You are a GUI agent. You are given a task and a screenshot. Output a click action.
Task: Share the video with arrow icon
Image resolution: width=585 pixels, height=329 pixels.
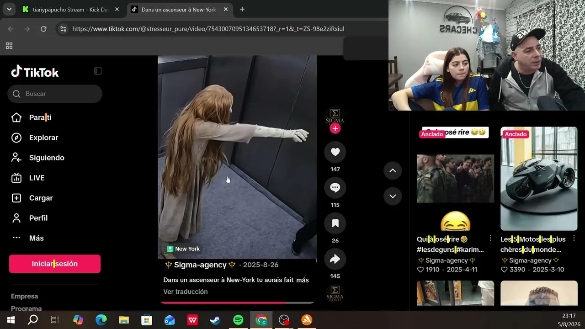tap(335, 259)
